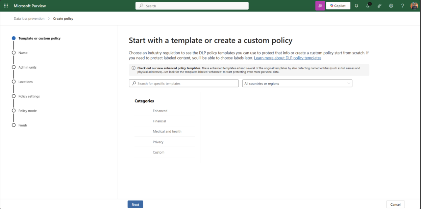Open the Copilot button
This screenshot has width=421, height=209.
click(x=338, y=6)
